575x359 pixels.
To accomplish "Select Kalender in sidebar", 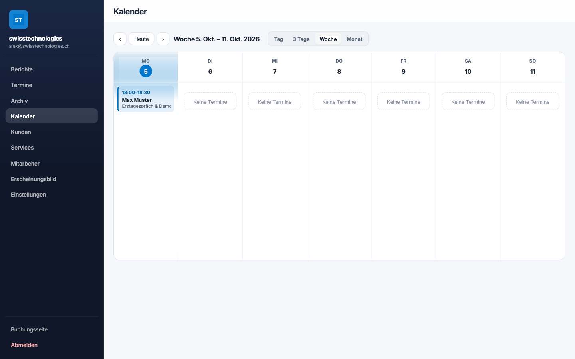I will click(x=52, y=116).
